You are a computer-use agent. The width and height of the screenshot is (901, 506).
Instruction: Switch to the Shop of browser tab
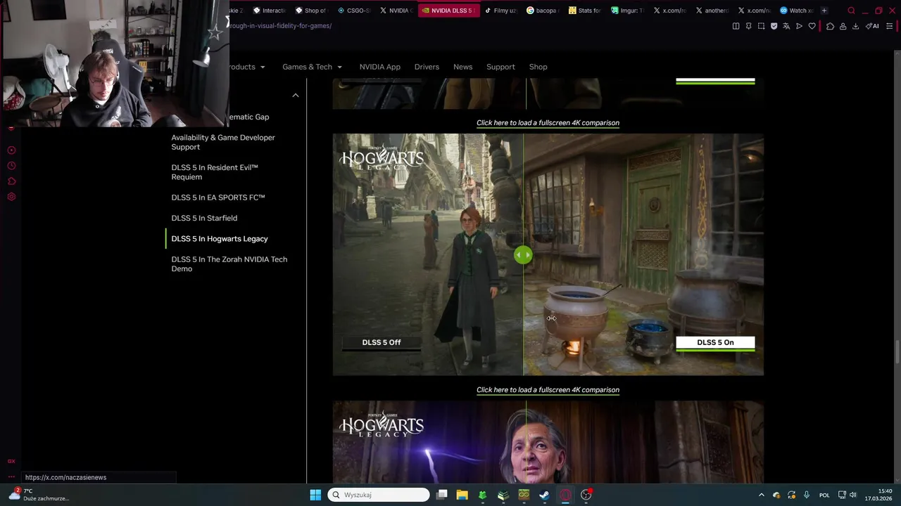pos(311,11)
